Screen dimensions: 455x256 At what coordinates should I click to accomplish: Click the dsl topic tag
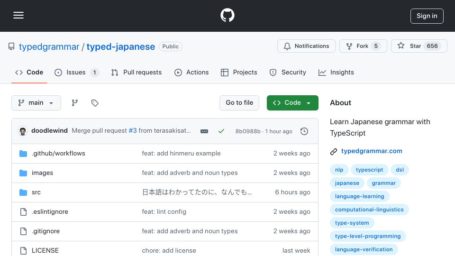(x=400, y=170)
